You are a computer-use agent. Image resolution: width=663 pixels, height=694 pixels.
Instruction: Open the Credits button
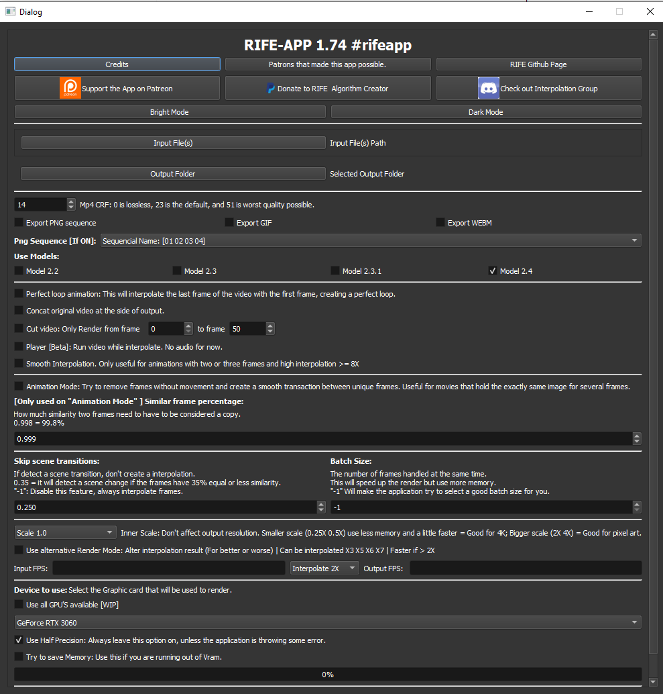pos(117,64)
